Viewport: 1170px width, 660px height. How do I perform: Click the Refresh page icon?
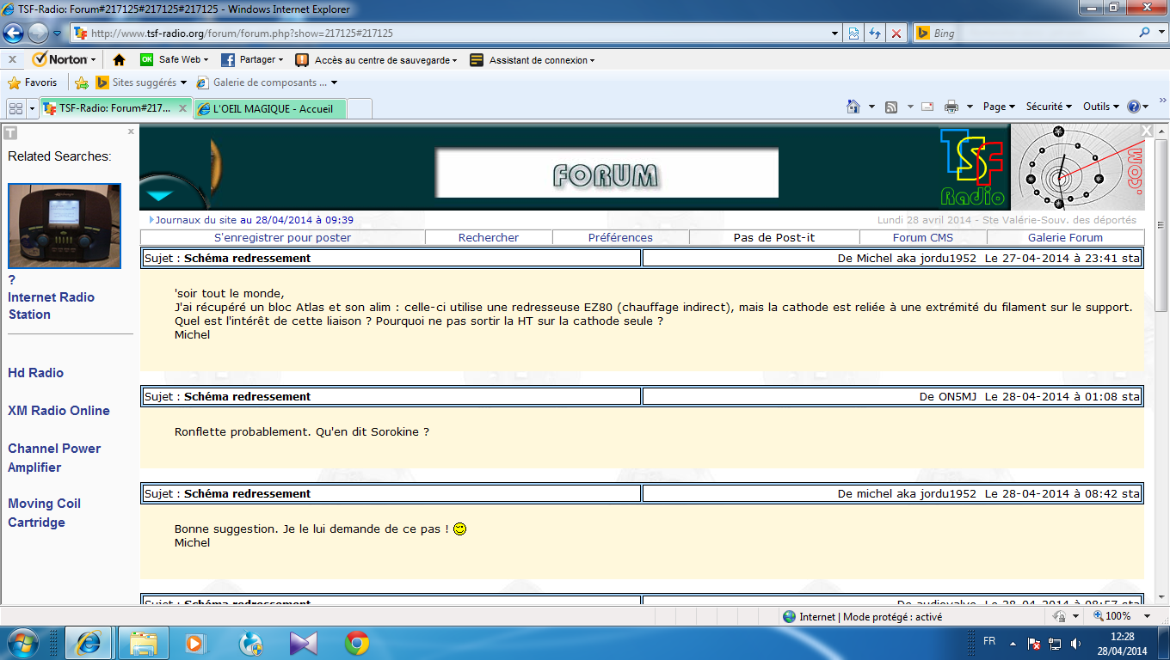tap(875, 34)
